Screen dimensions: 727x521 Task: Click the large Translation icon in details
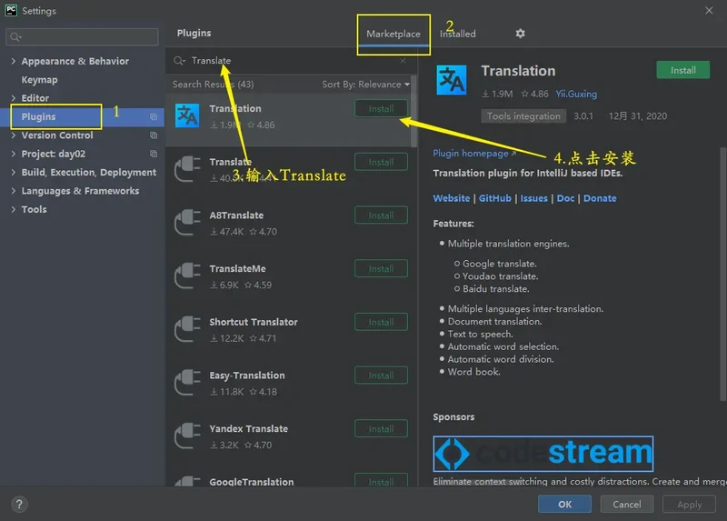452,80
